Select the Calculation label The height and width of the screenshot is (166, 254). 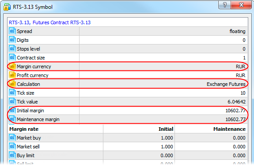coord(28,84)
